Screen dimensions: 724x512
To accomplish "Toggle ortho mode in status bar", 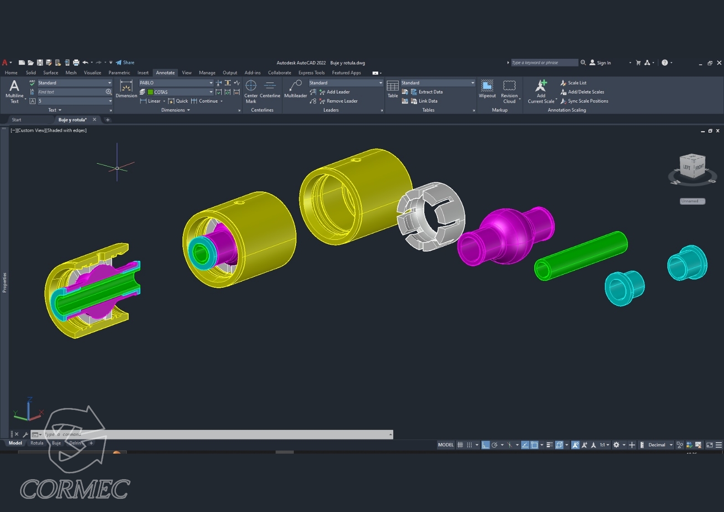I will [485, 445].
